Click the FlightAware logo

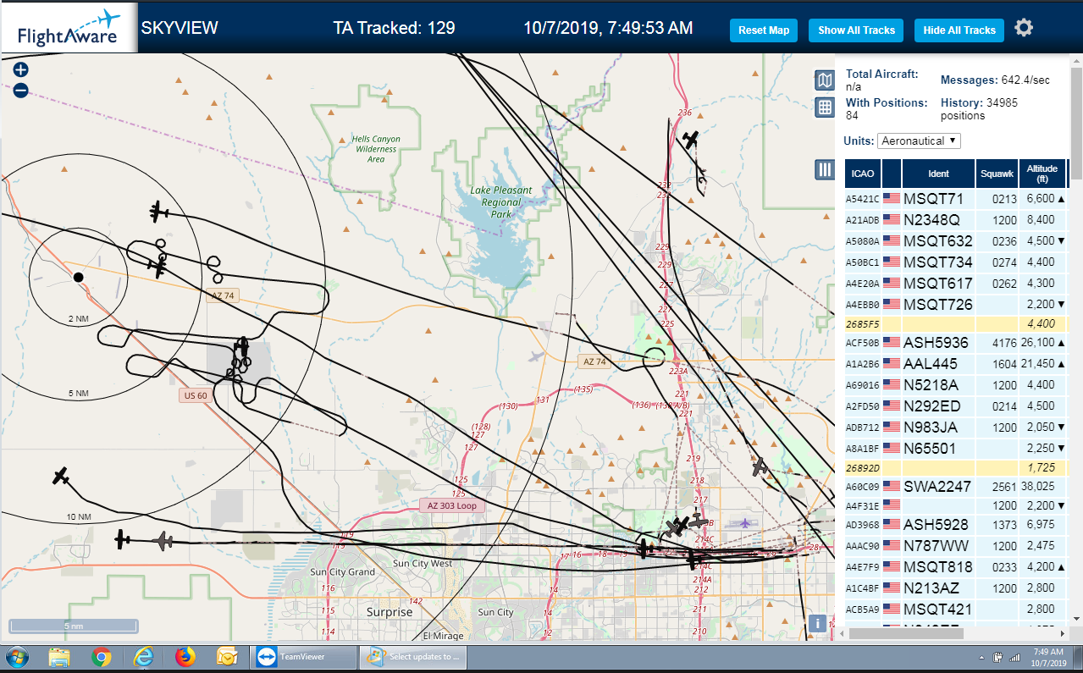pos(68,27)
